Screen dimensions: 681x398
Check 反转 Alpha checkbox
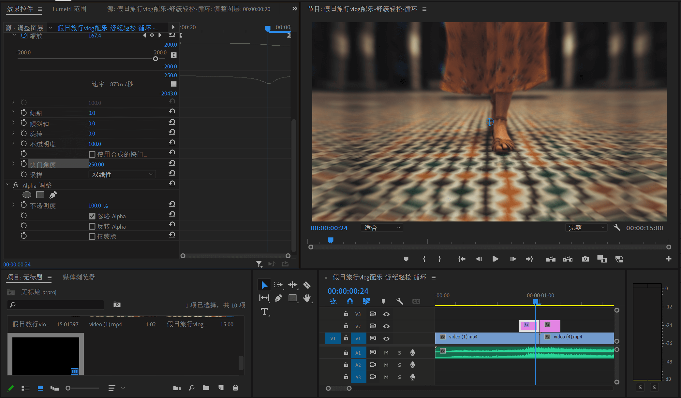pos(92,226)
